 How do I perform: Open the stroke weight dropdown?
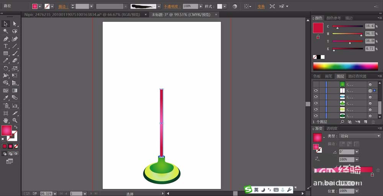92,7
